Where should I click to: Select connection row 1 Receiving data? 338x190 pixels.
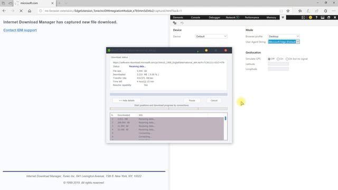click(x=167, y=119)
